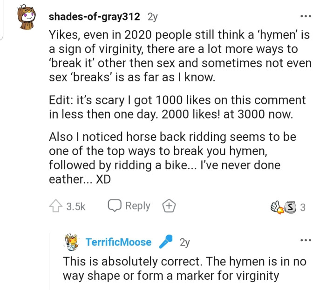
Task: Visit the shades-of-gray312 username profile
Action: coord(94,17)
